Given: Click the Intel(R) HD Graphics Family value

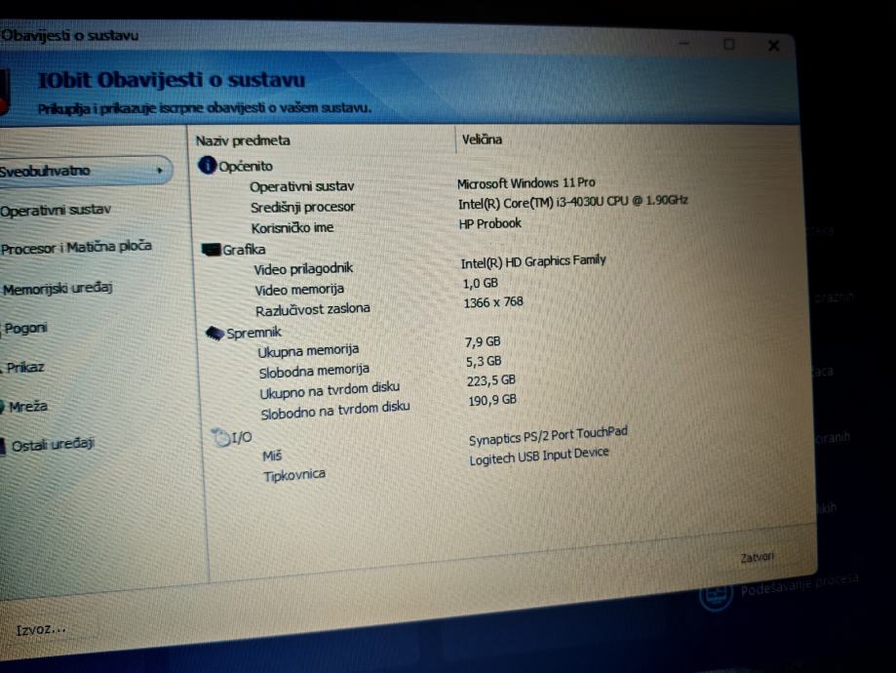Looking at the screenshot, I should point(533,261).
